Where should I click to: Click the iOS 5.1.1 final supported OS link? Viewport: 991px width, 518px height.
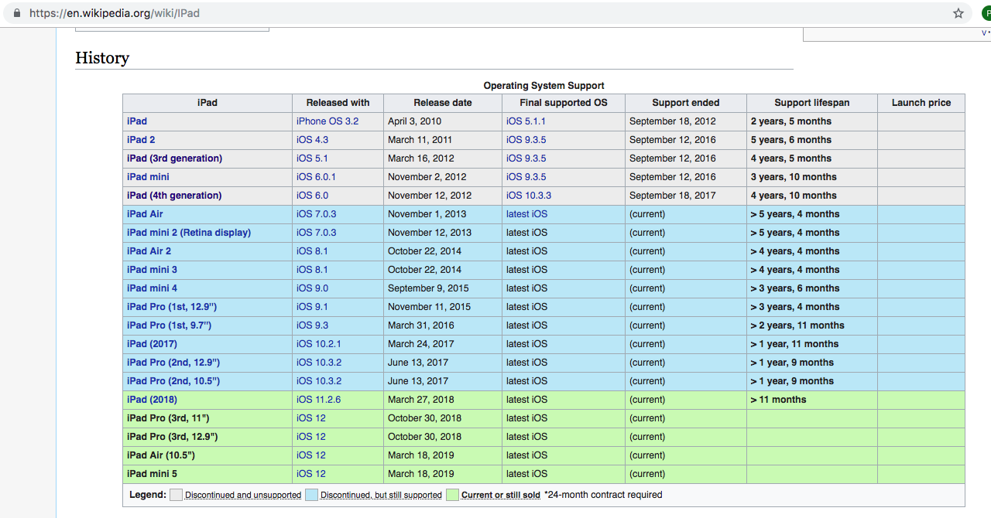click(x=526, y=121)
